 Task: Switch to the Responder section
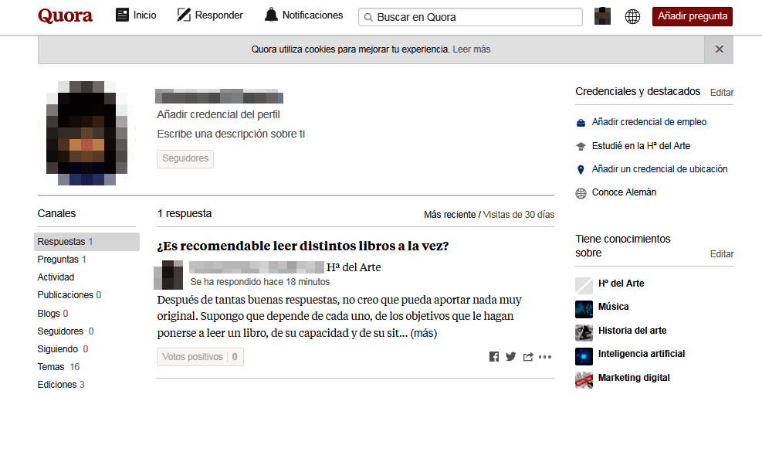(209, 14)
